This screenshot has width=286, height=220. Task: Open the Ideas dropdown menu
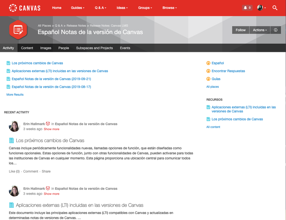coord(122,8)
